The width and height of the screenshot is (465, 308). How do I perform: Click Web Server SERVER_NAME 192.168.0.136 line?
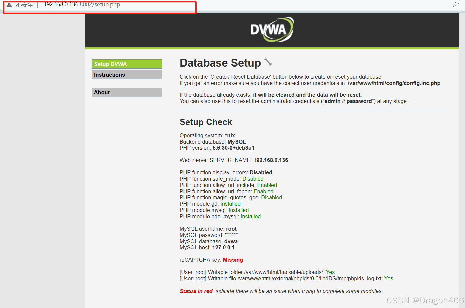tap(234, 160)
